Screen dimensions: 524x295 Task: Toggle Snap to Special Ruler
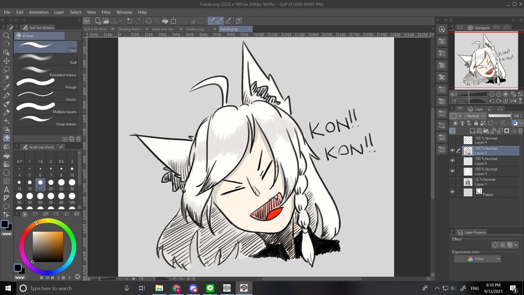220,21
